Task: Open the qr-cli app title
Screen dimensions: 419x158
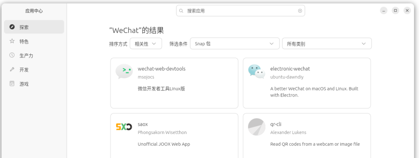Action: (276, 124)
